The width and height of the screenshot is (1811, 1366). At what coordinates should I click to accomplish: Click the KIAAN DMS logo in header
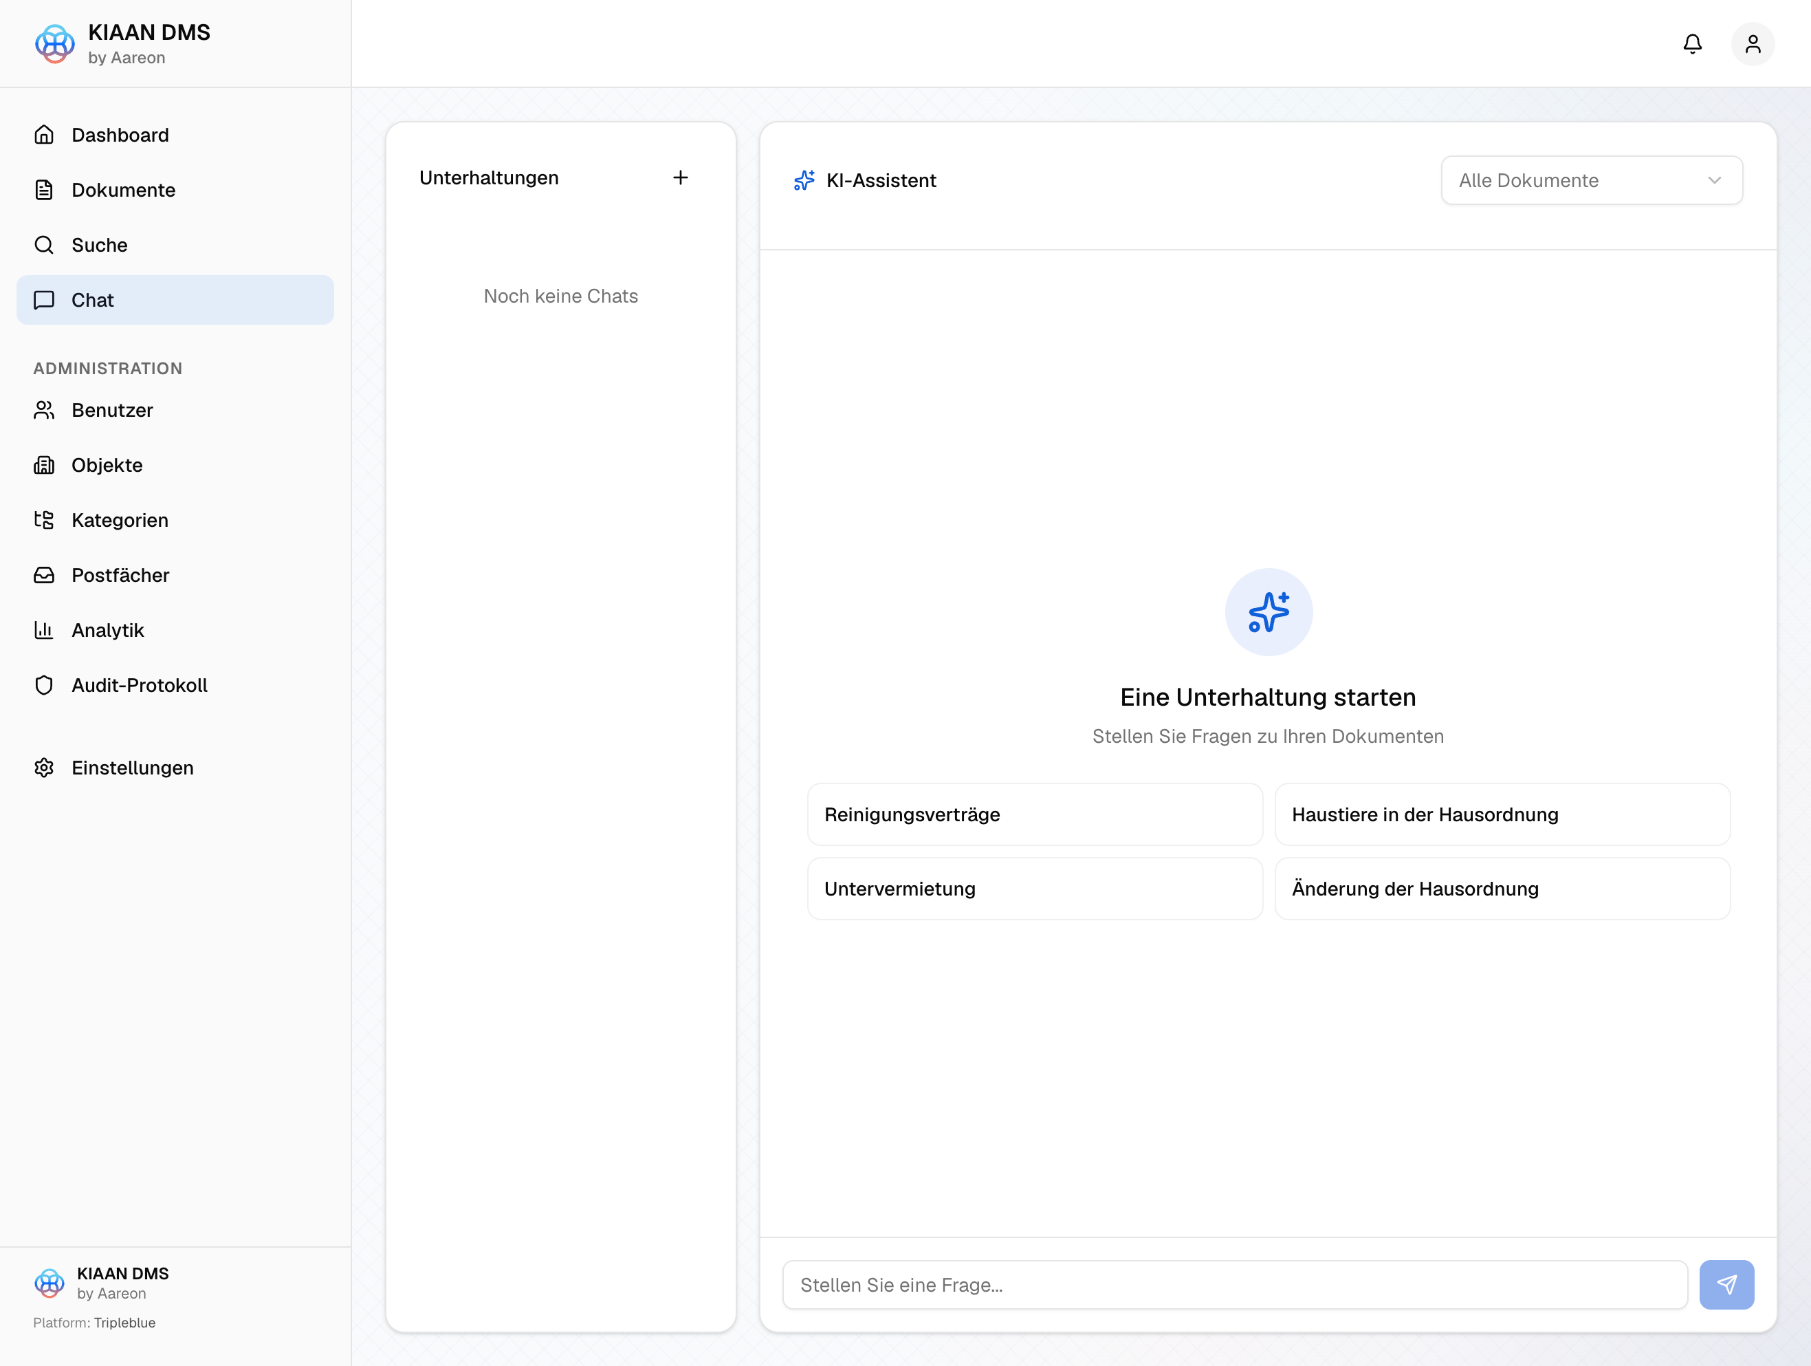click(54, 43)
